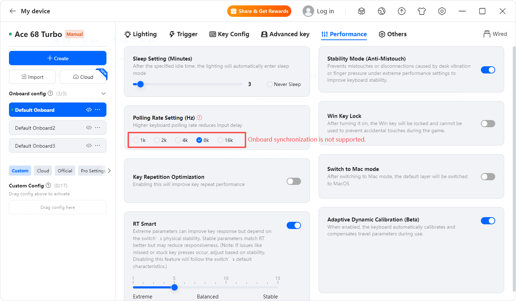Click the Manual badge beside device name
This screenshot has height=301, width=516.
75,34
